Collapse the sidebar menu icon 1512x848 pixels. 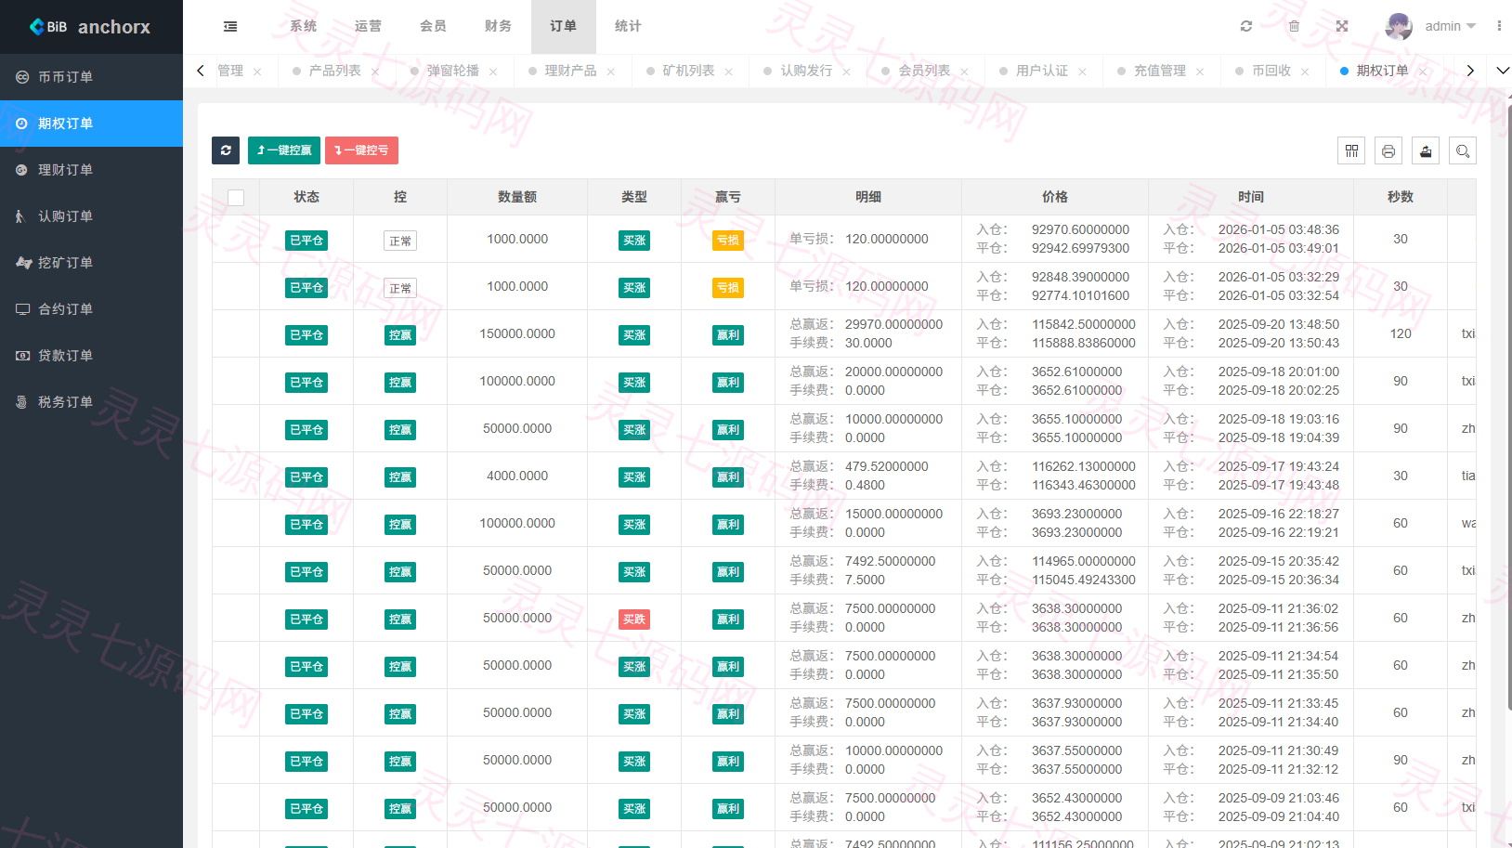pyautogui.click(x=230, y=27)
